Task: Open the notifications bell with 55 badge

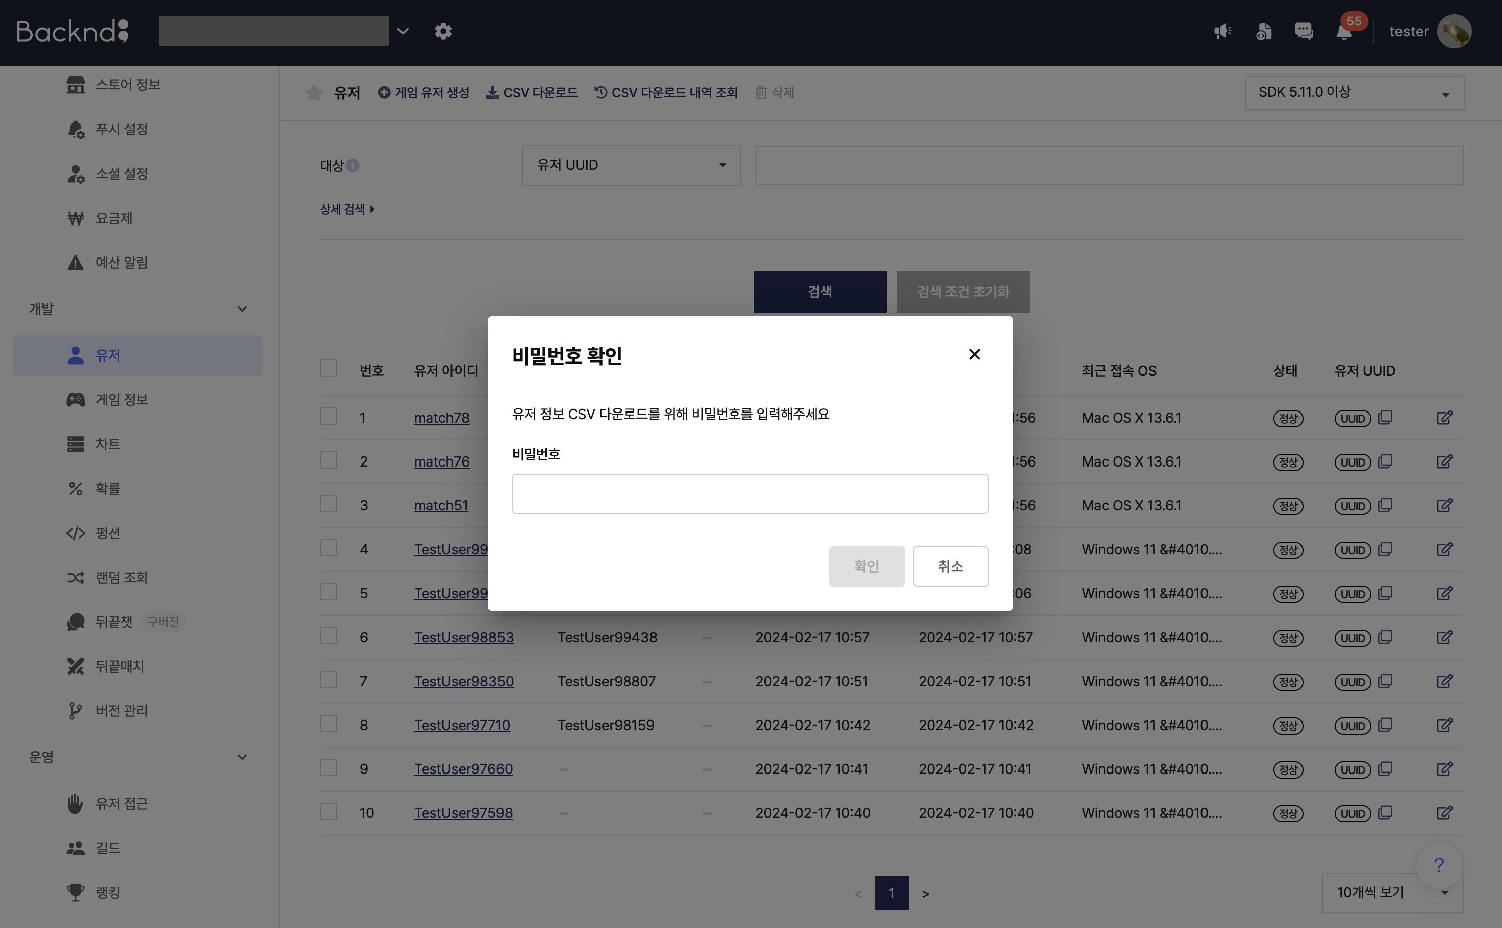Action: 1344,31
